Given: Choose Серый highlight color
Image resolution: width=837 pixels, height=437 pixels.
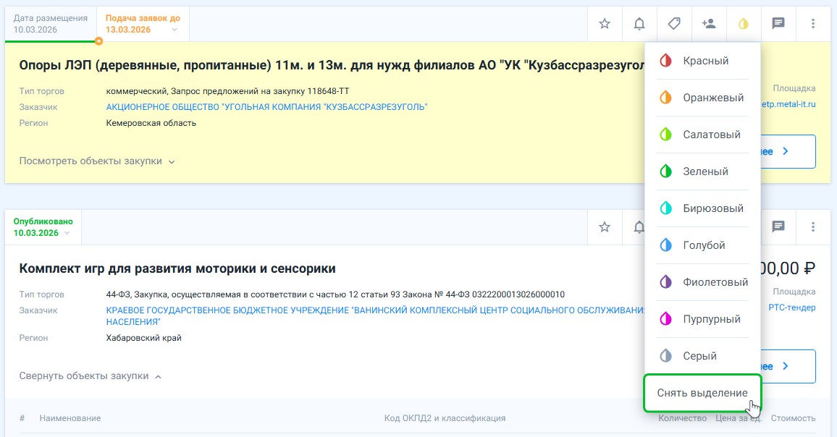Looking at the screenshot, I should tap(702, 356).
